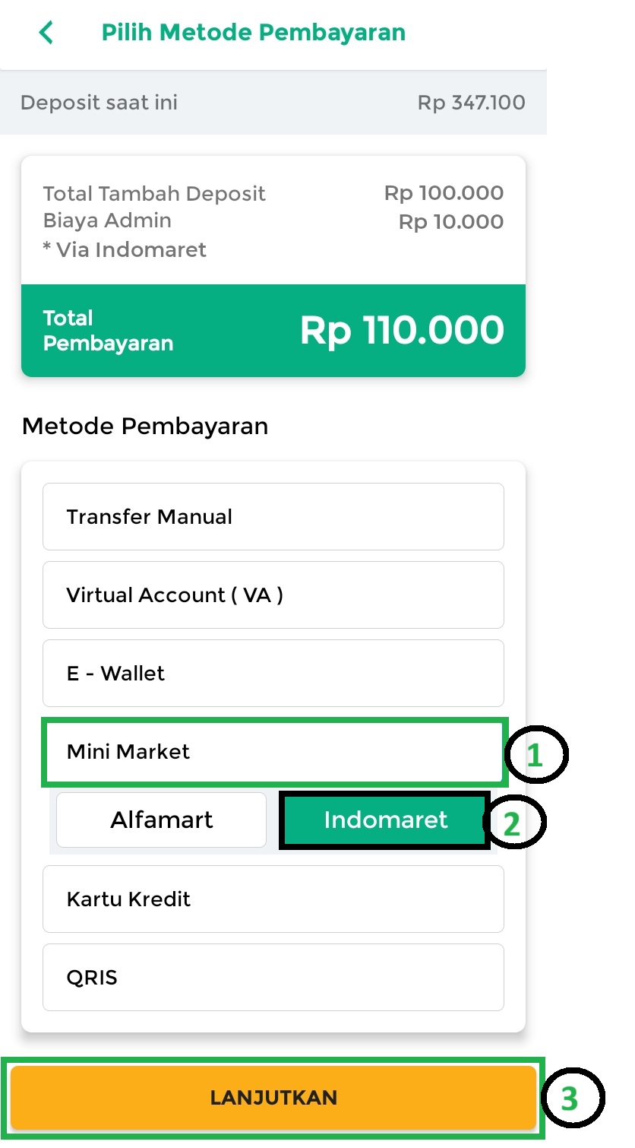The height and width of the screenshot is (1148, 635).
Task: Select the Indomaret option
Action: click(x=385, y=820)
